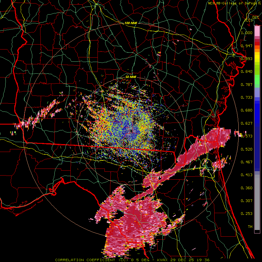Select the 1.000 value on the color scale

click(247, 33)
